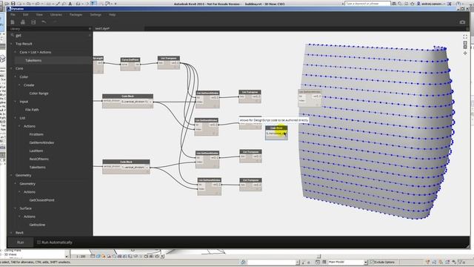Click the Revit filter icon in status bar

(461, 262)
